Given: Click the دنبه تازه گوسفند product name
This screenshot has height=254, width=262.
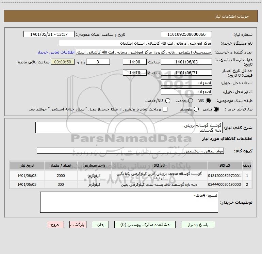Looking at the screenshot, I should [159, 184].
